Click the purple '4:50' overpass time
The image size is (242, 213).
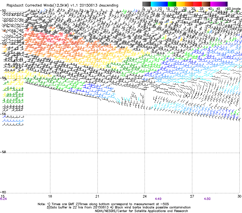207,199
